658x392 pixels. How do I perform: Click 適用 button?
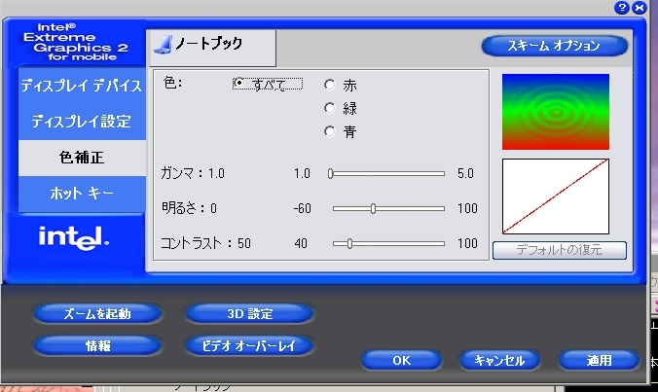599,361
